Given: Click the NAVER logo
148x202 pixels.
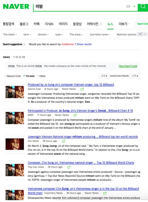Looking at the screenshot, I should click(x=16, y=6).
